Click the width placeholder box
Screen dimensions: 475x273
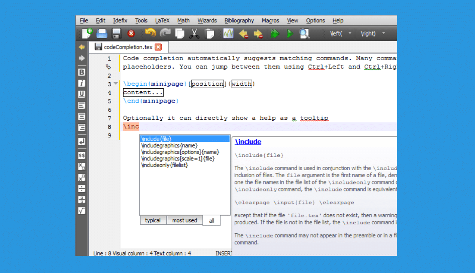(x=242, y=84)
